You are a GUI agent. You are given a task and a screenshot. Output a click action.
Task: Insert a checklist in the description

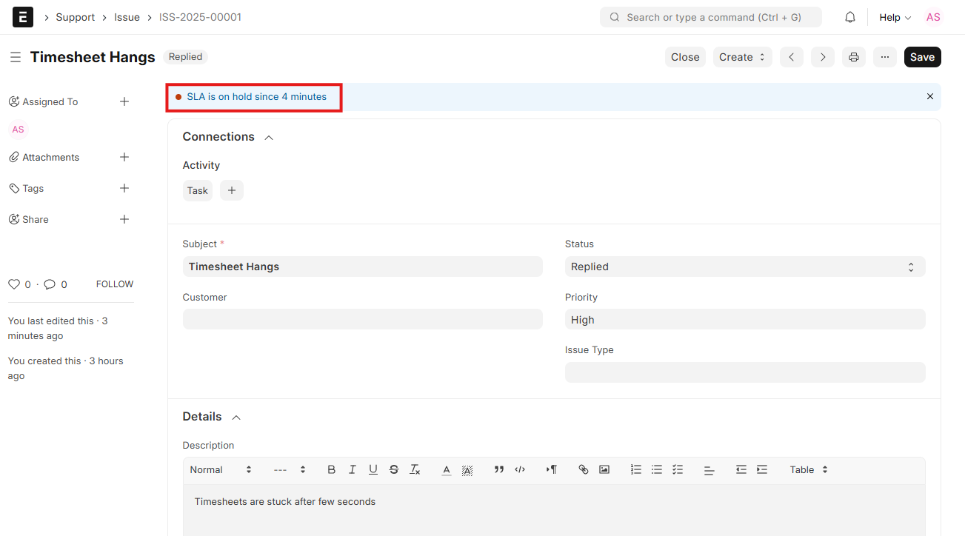(x=677, y=469)
